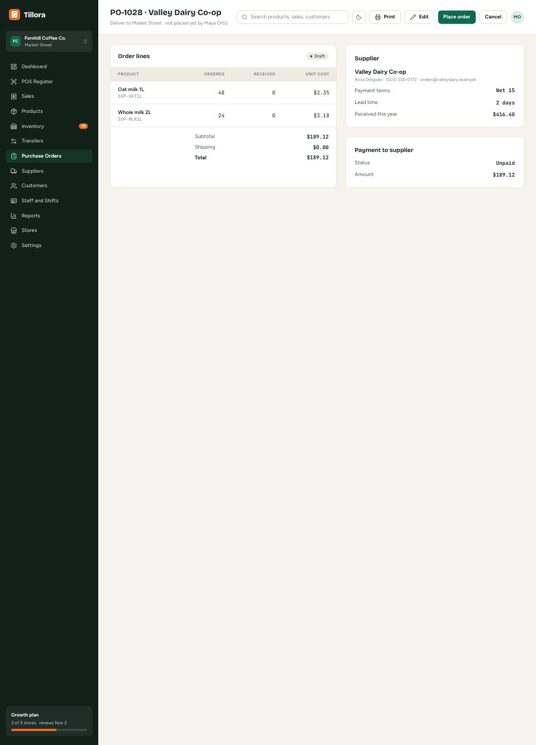Click the store usage progress bar

point(49,730)
